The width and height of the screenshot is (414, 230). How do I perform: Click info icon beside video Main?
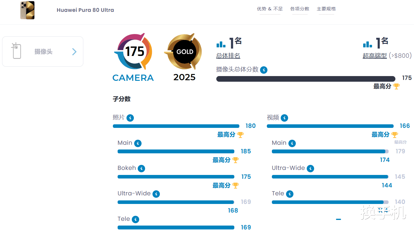[x=292, y=144]
